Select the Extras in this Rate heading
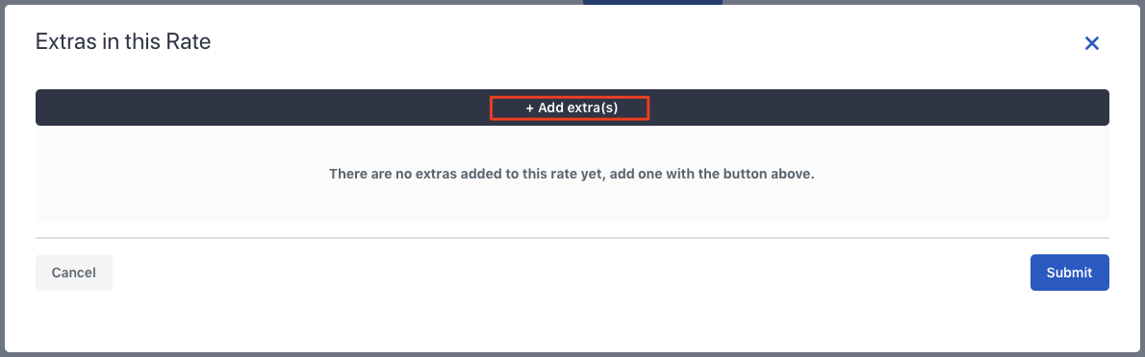 [x=123, y=41]
